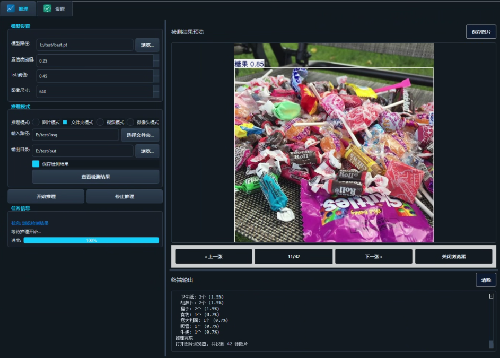Start inference with 开始推理
Viewport: 500px width, 358px height.
tap(46, 196)
